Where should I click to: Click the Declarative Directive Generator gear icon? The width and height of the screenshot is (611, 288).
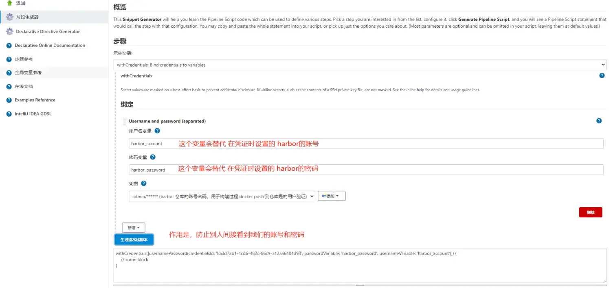point(9,31)
